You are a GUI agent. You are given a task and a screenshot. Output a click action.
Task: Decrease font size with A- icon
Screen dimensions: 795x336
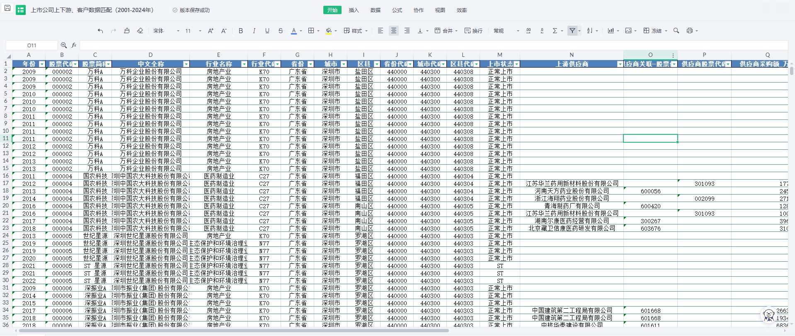point(224,31)
